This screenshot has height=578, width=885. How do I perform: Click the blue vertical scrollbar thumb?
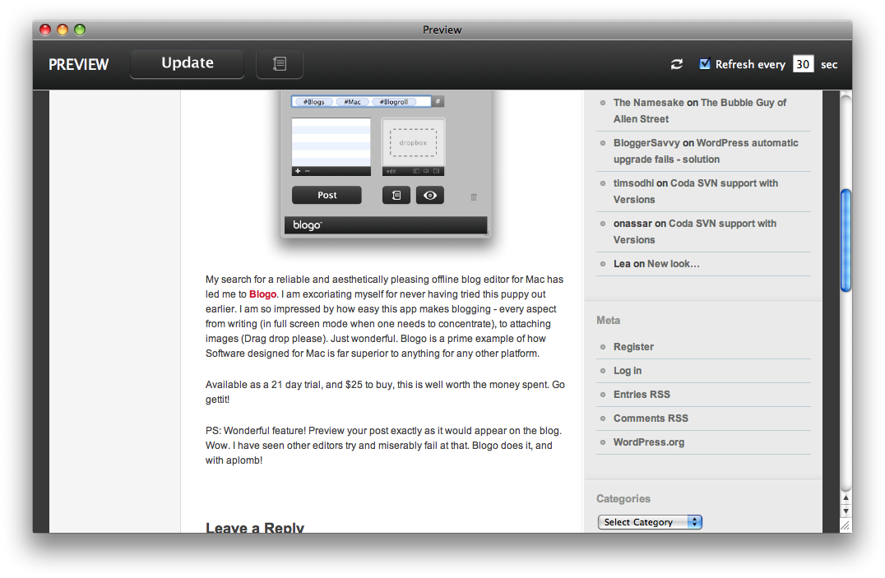[x=845, y=240]
